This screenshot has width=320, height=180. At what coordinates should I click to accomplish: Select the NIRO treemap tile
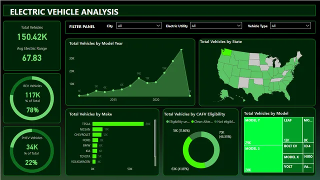[x=308, y=158]
